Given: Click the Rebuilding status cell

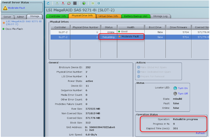Looking at the screenshot, I should pos(109,37).
